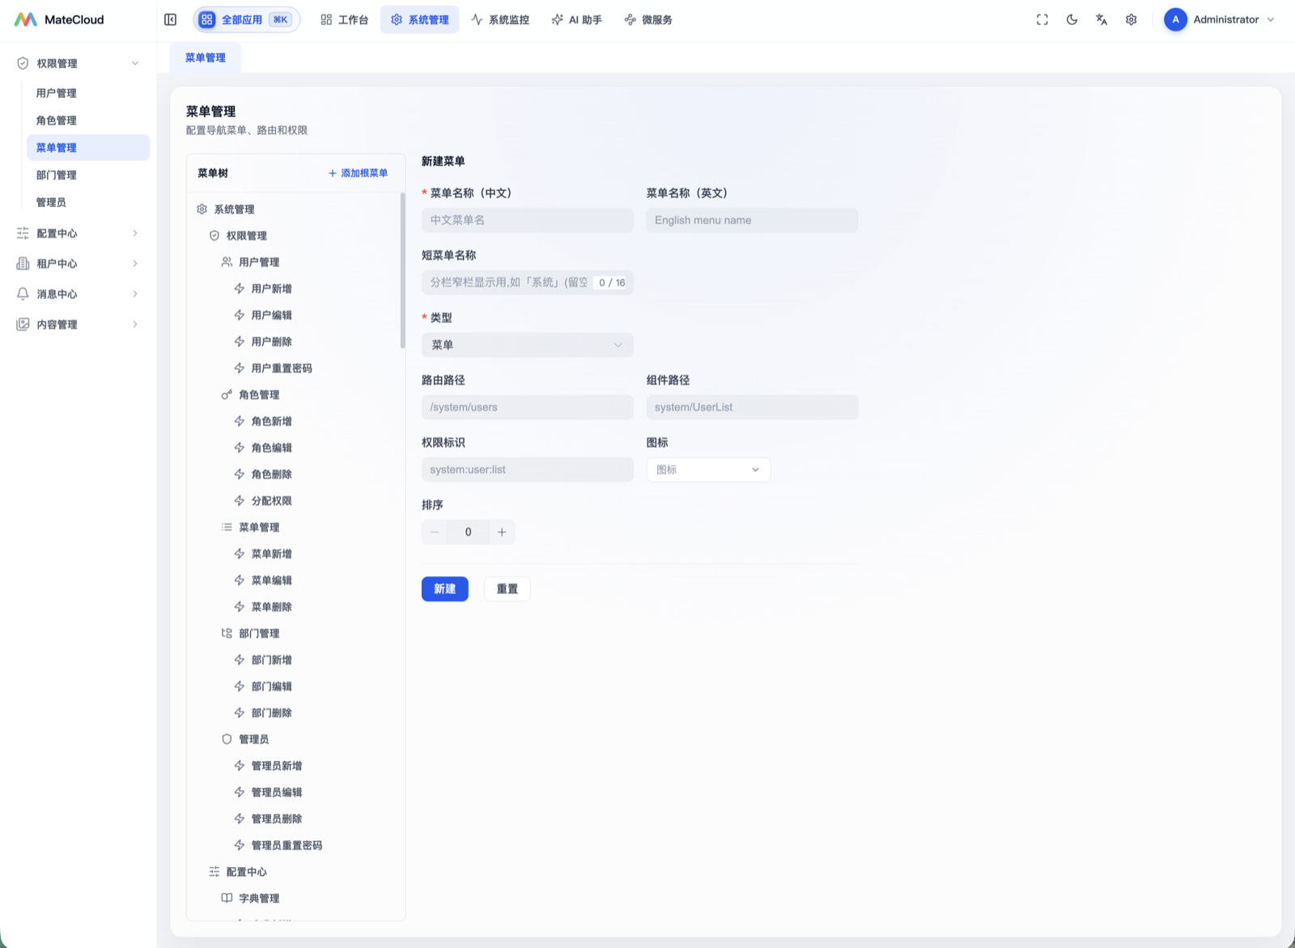Viewport: 1295px width, 948px height.
Task: Open the language translation icon
Action: coord(1102,19)
